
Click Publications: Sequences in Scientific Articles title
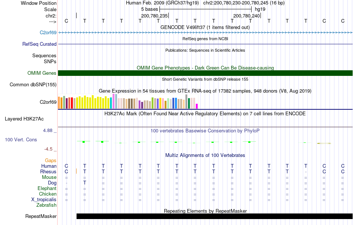point(205,50)
